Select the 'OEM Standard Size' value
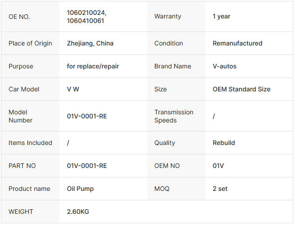The image size is (296, 226). click(x=241, y=90)
